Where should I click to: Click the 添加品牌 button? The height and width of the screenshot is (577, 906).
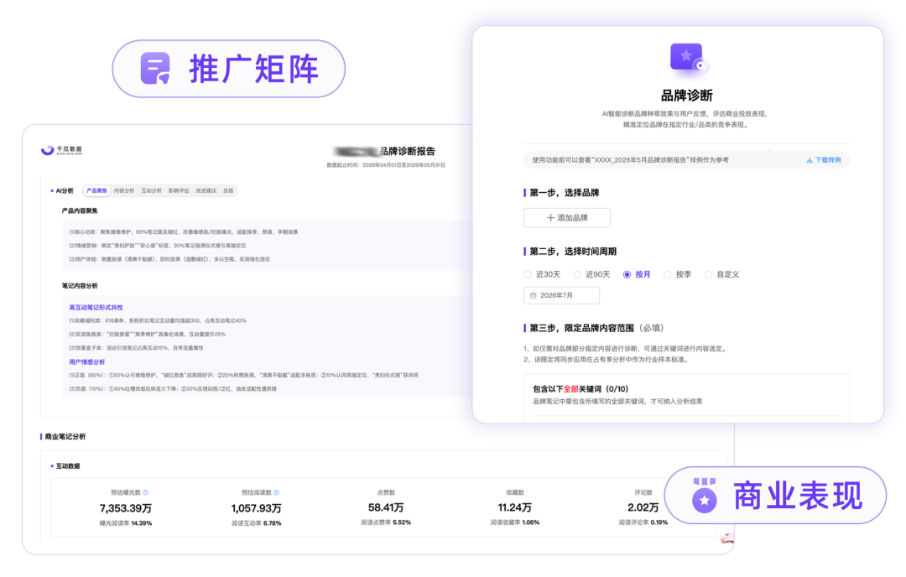(567, 218)
